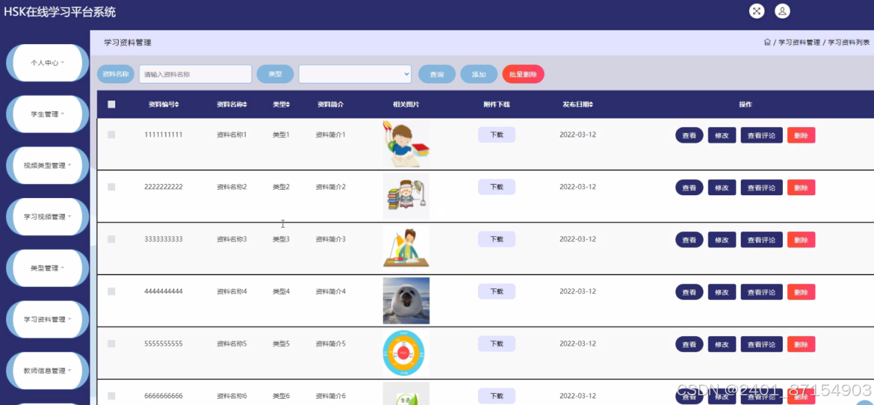Open 查看评论 for 资料名称5
The width and height of the screenshot is (874, 405).
[762, 344]
